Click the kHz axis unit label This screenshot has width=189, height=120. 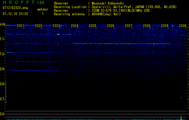click(3, 24)
